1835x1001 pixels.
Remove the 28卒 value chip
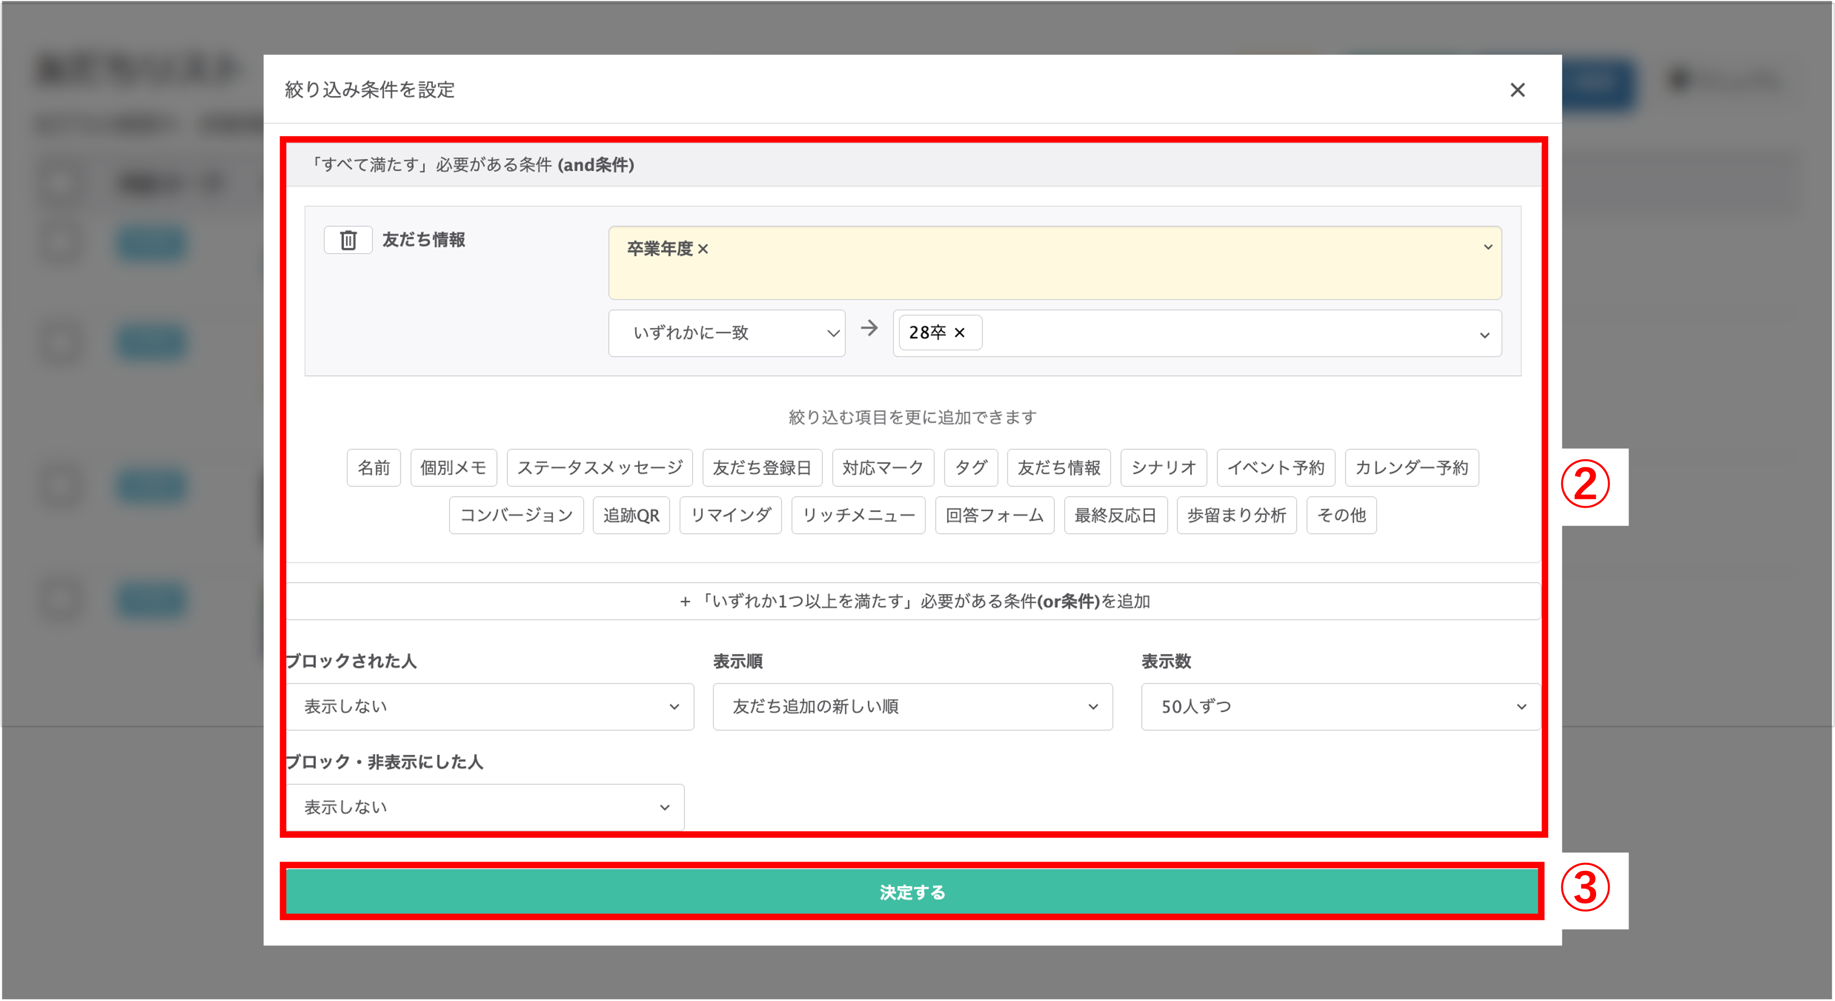click(960, 332)
